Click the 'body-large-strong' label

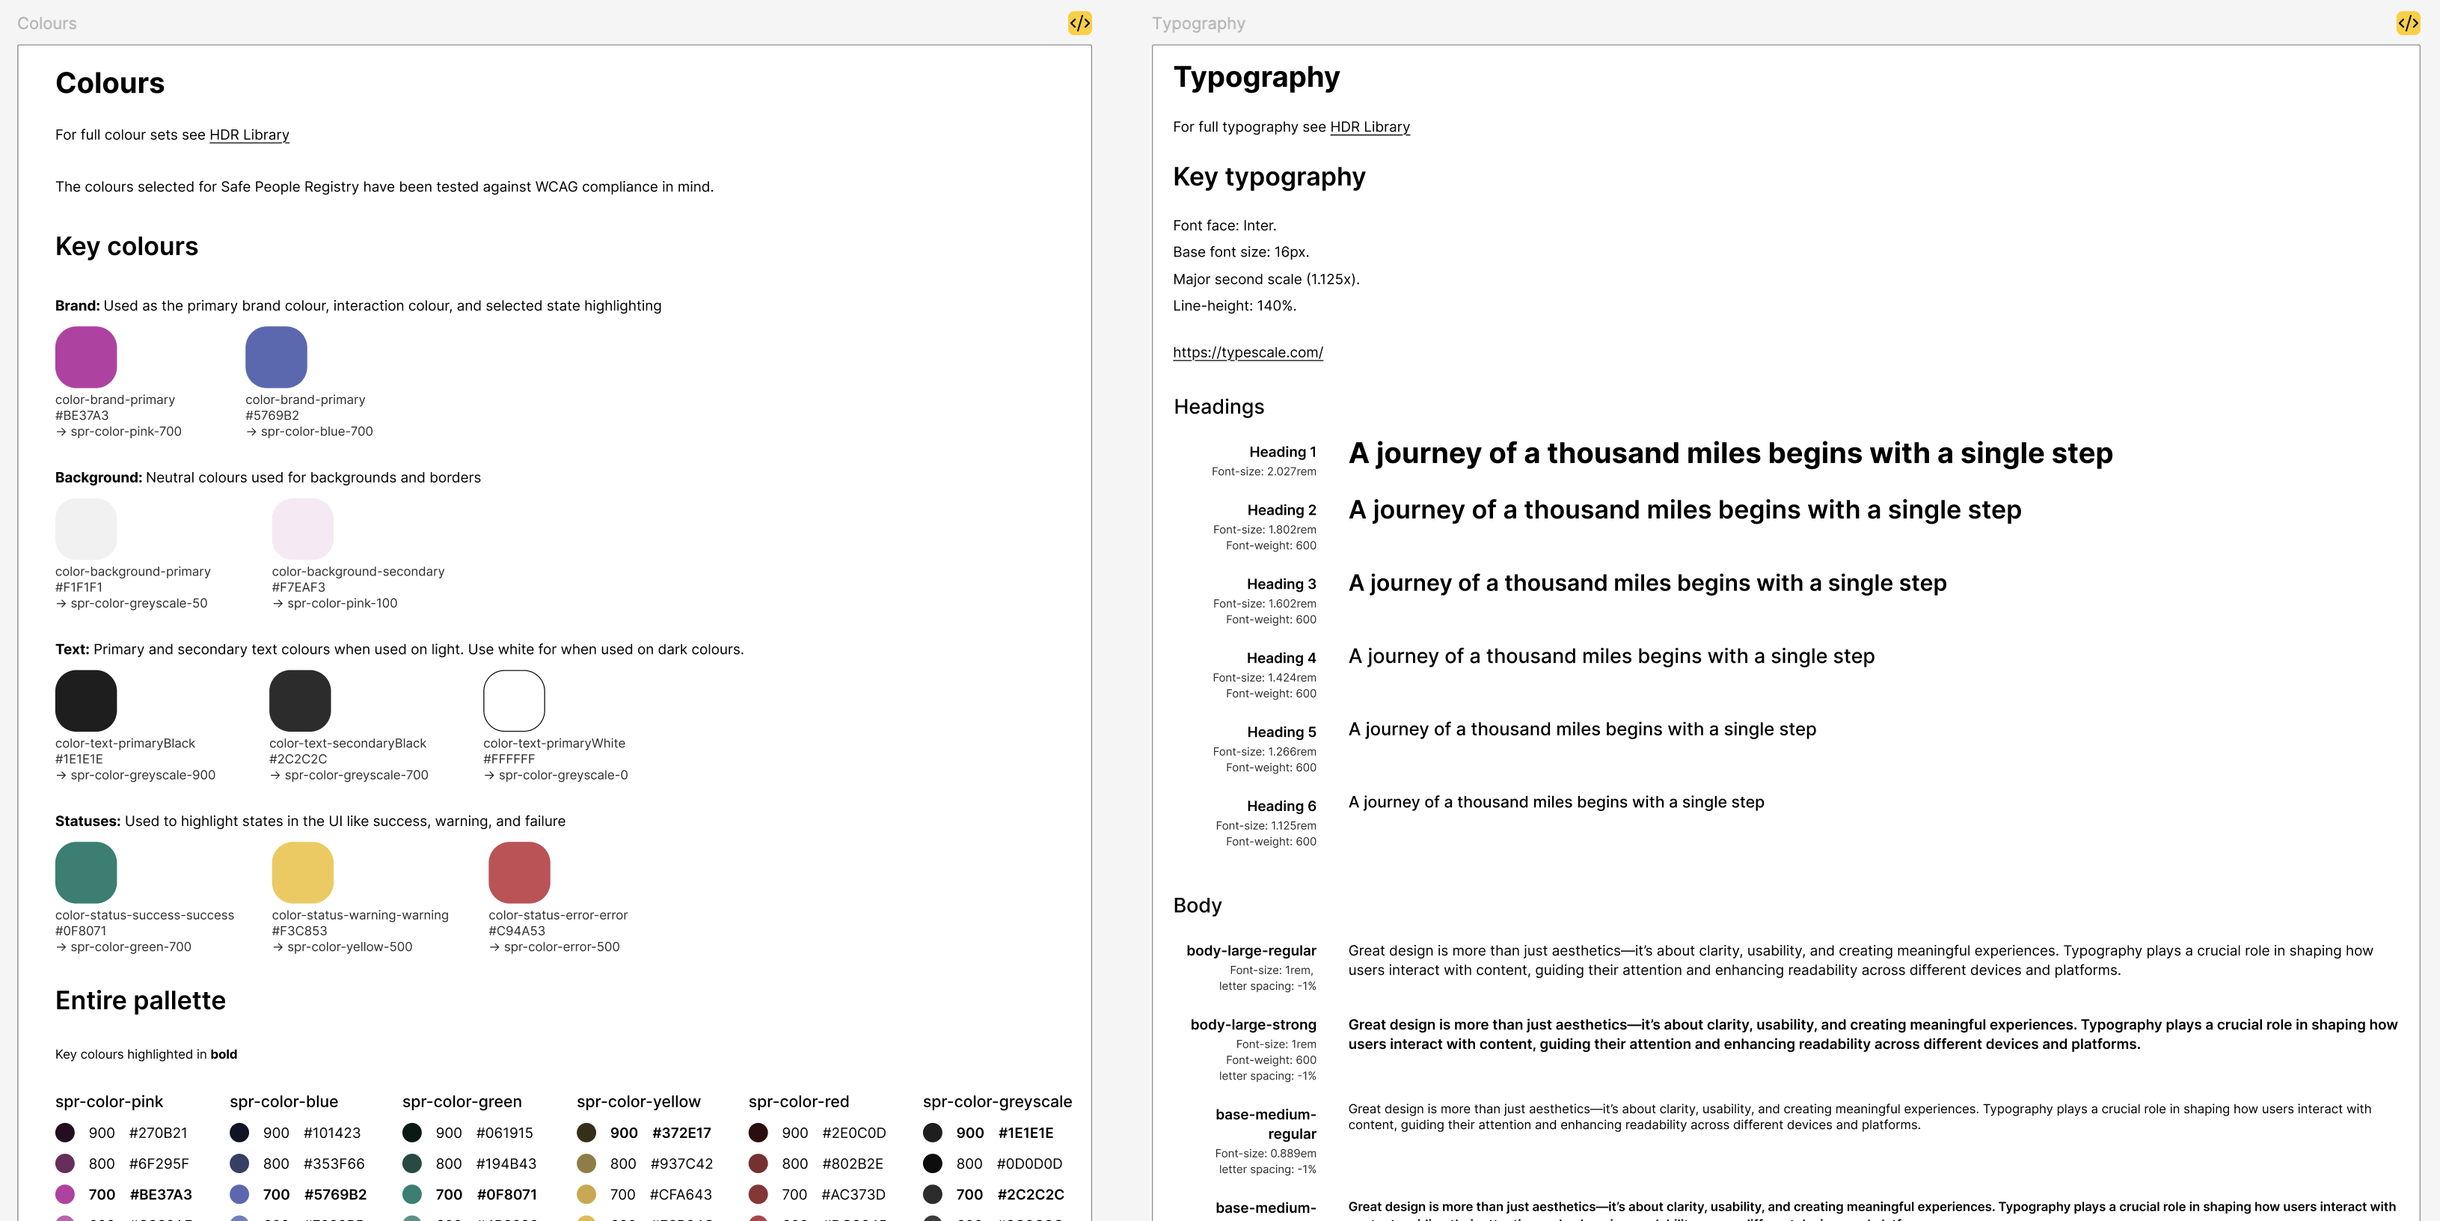pyautogui.click(x=1253, y=1025)
